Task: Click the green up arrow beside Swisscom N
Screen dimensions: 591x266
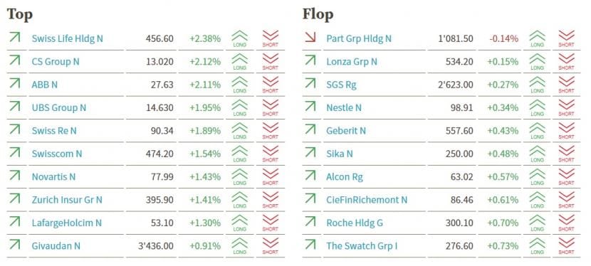Action: [15, 152]
